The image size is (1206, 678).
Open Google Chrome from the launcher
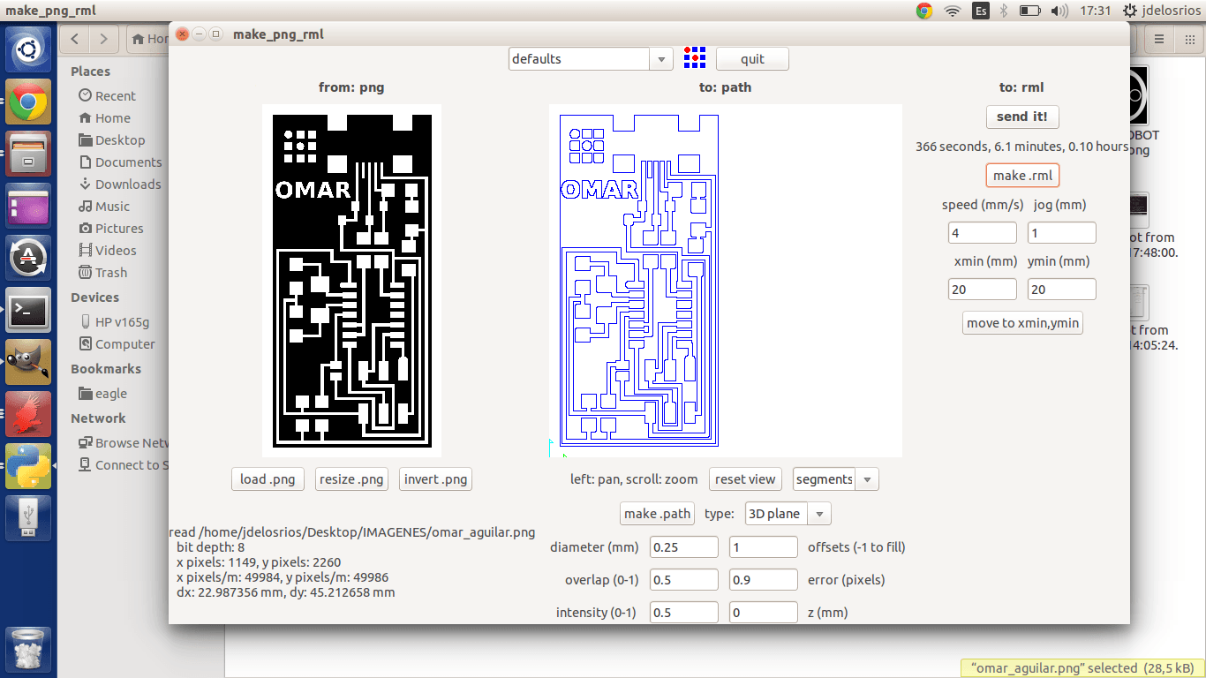28,102
